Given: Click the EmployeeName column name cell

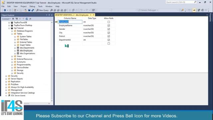Looking at the screenshot, I should click(70, 26).
